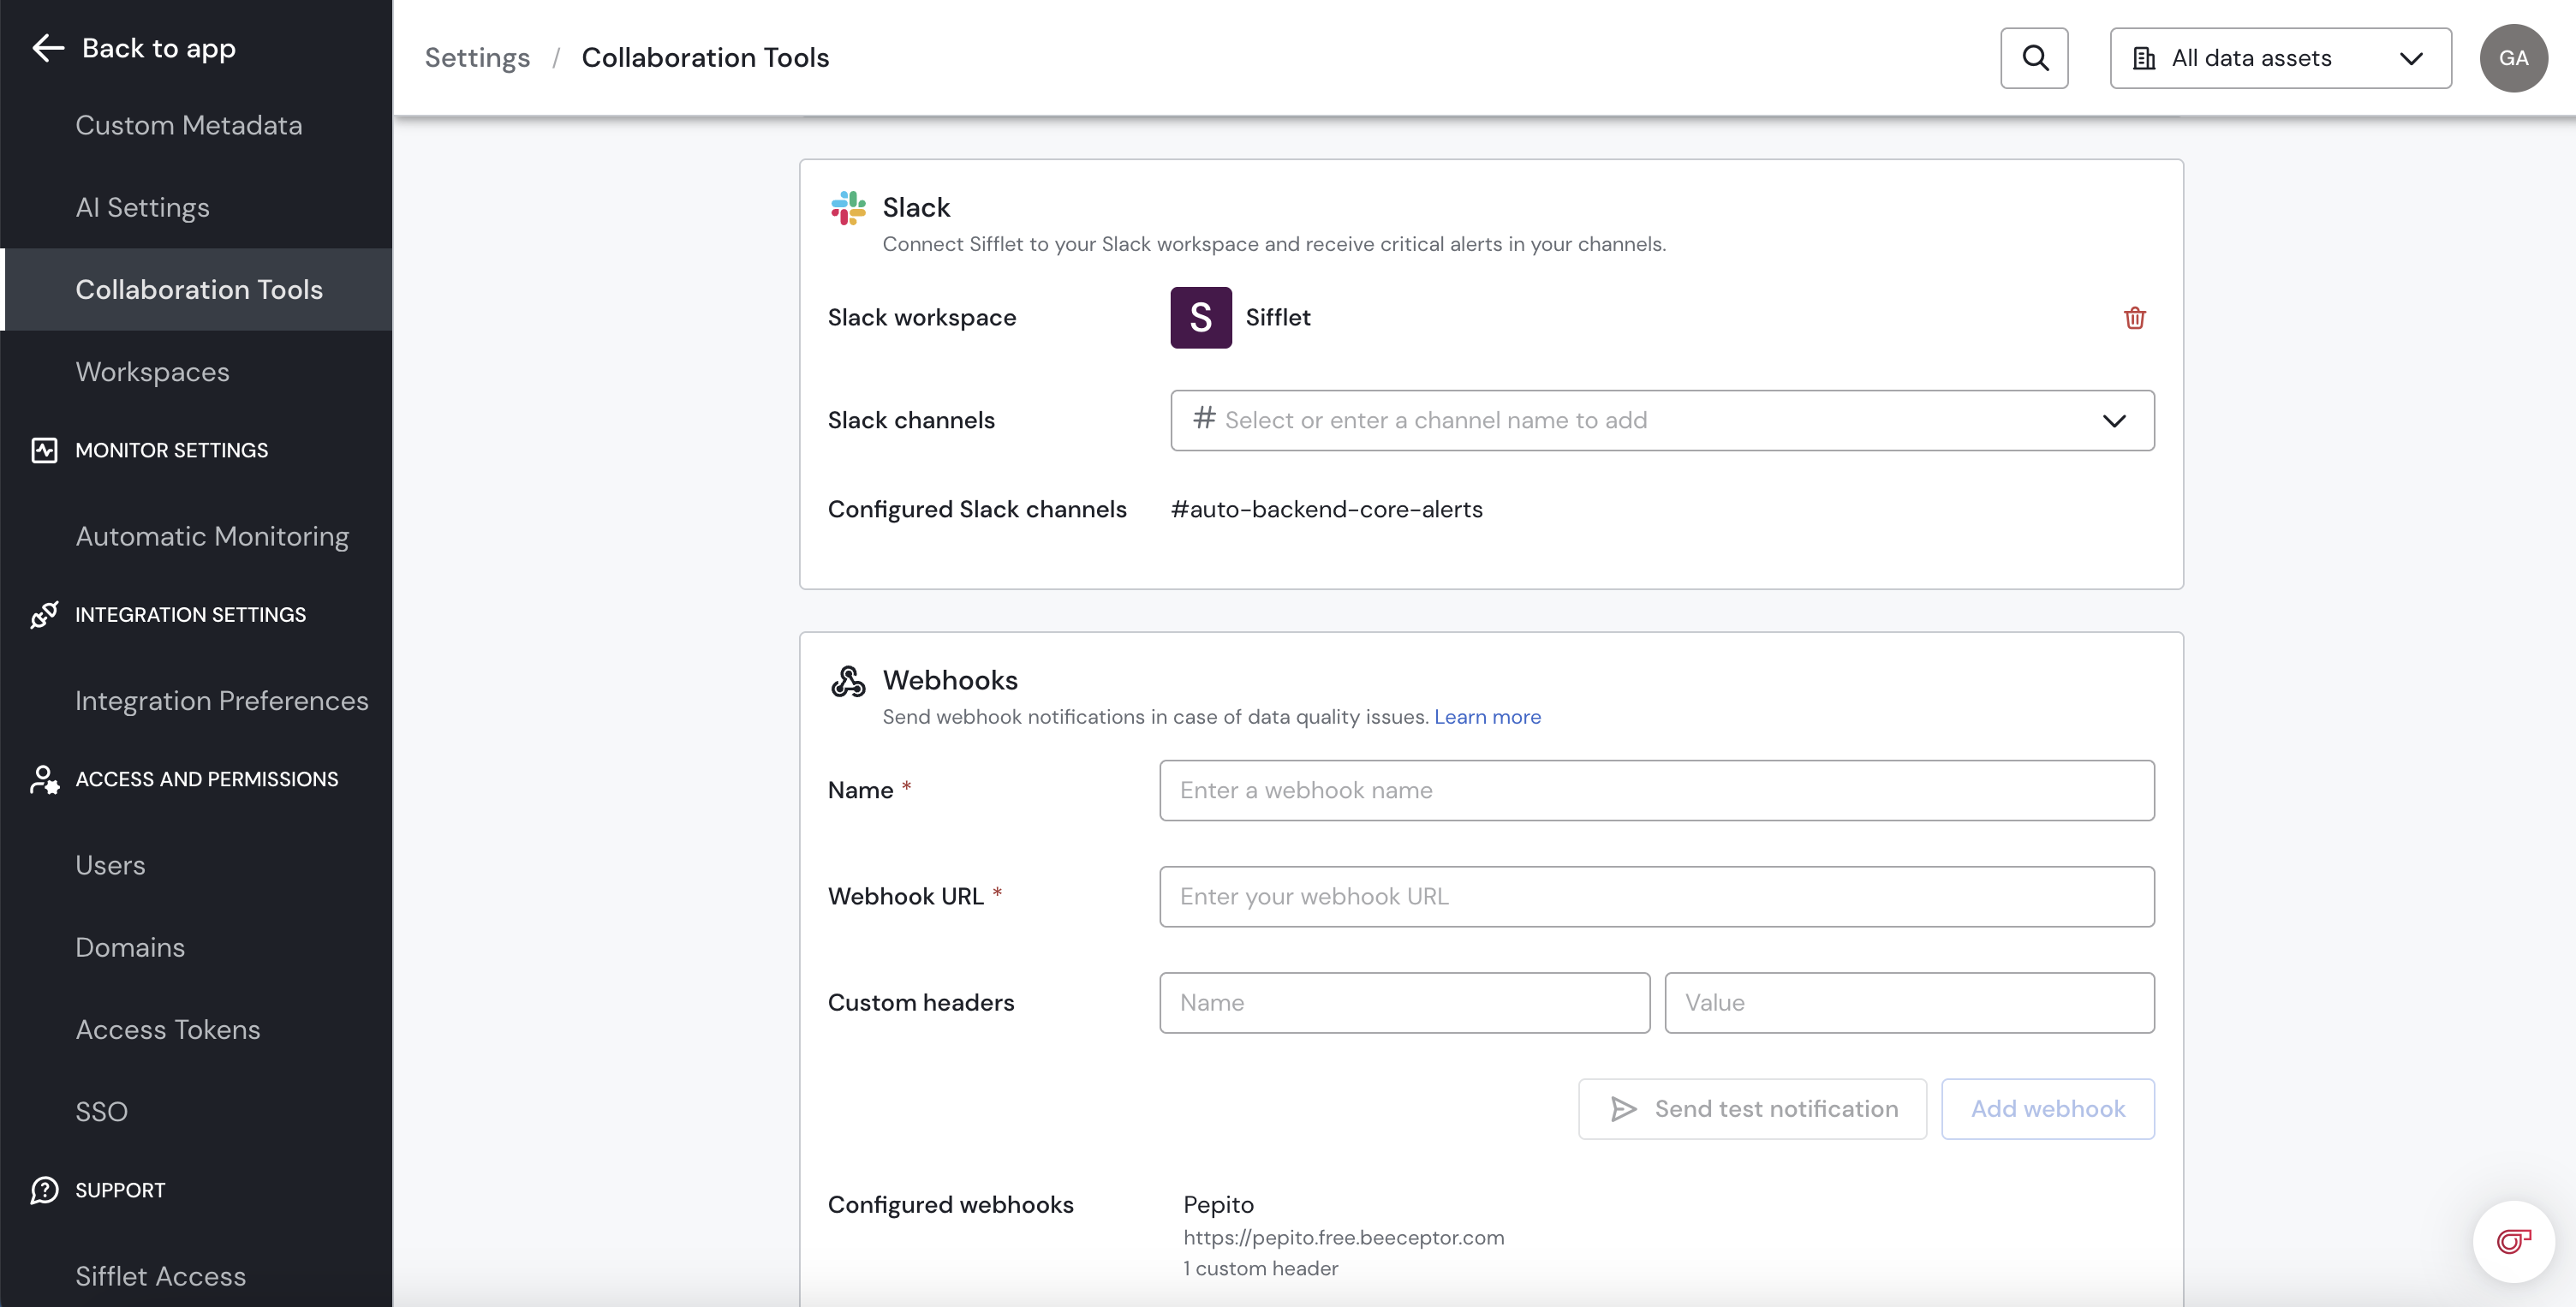Image resolution: width=2576 pixels, height=1307 pixels.
Task: Click the Send test notification button
Action: tap(1752, 1108)
